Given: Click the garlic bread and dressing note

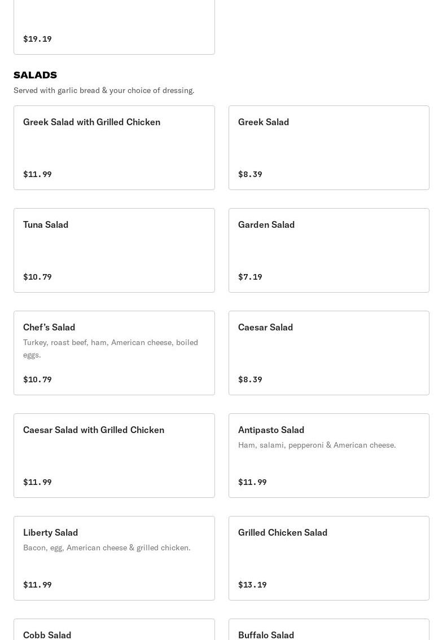Looking at the screenshot, I should pyautogui.click(x=104, y=90).
